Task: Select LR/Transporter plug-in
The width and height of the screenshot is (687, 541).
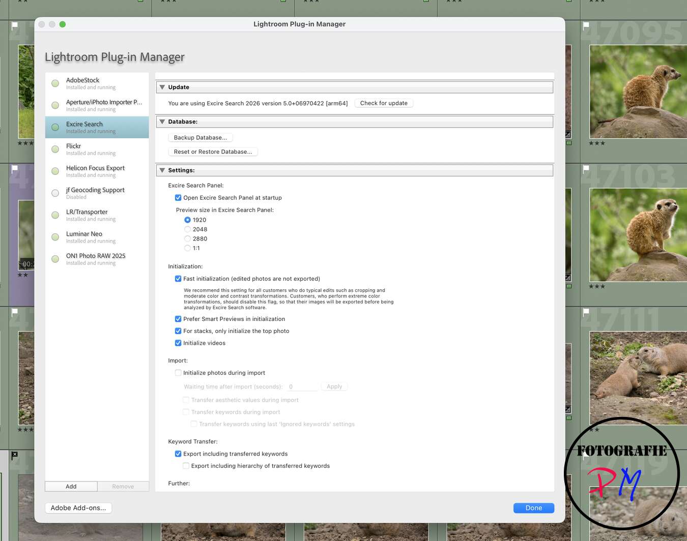Action: click(x=97, y=215)
